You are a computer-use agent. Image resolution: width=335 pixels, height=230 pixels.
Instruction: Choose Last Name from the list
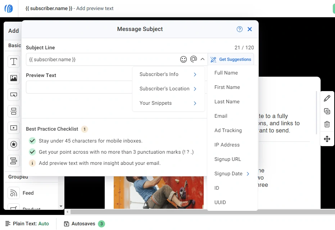[x=227, y=102]
